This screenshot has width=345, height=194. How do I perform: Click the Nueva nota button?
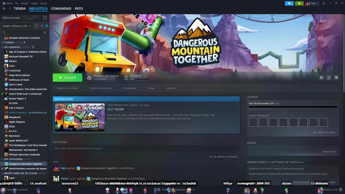tap(329, 151)
